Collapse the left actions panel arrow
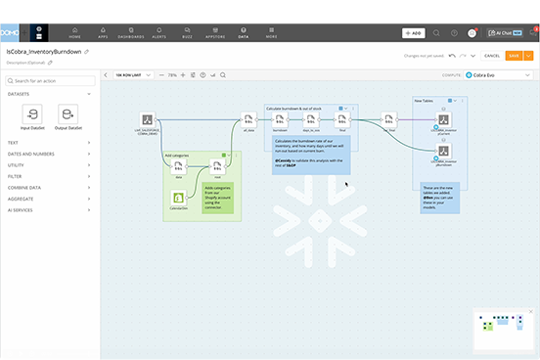540x360 pixels. coord(106,75)
